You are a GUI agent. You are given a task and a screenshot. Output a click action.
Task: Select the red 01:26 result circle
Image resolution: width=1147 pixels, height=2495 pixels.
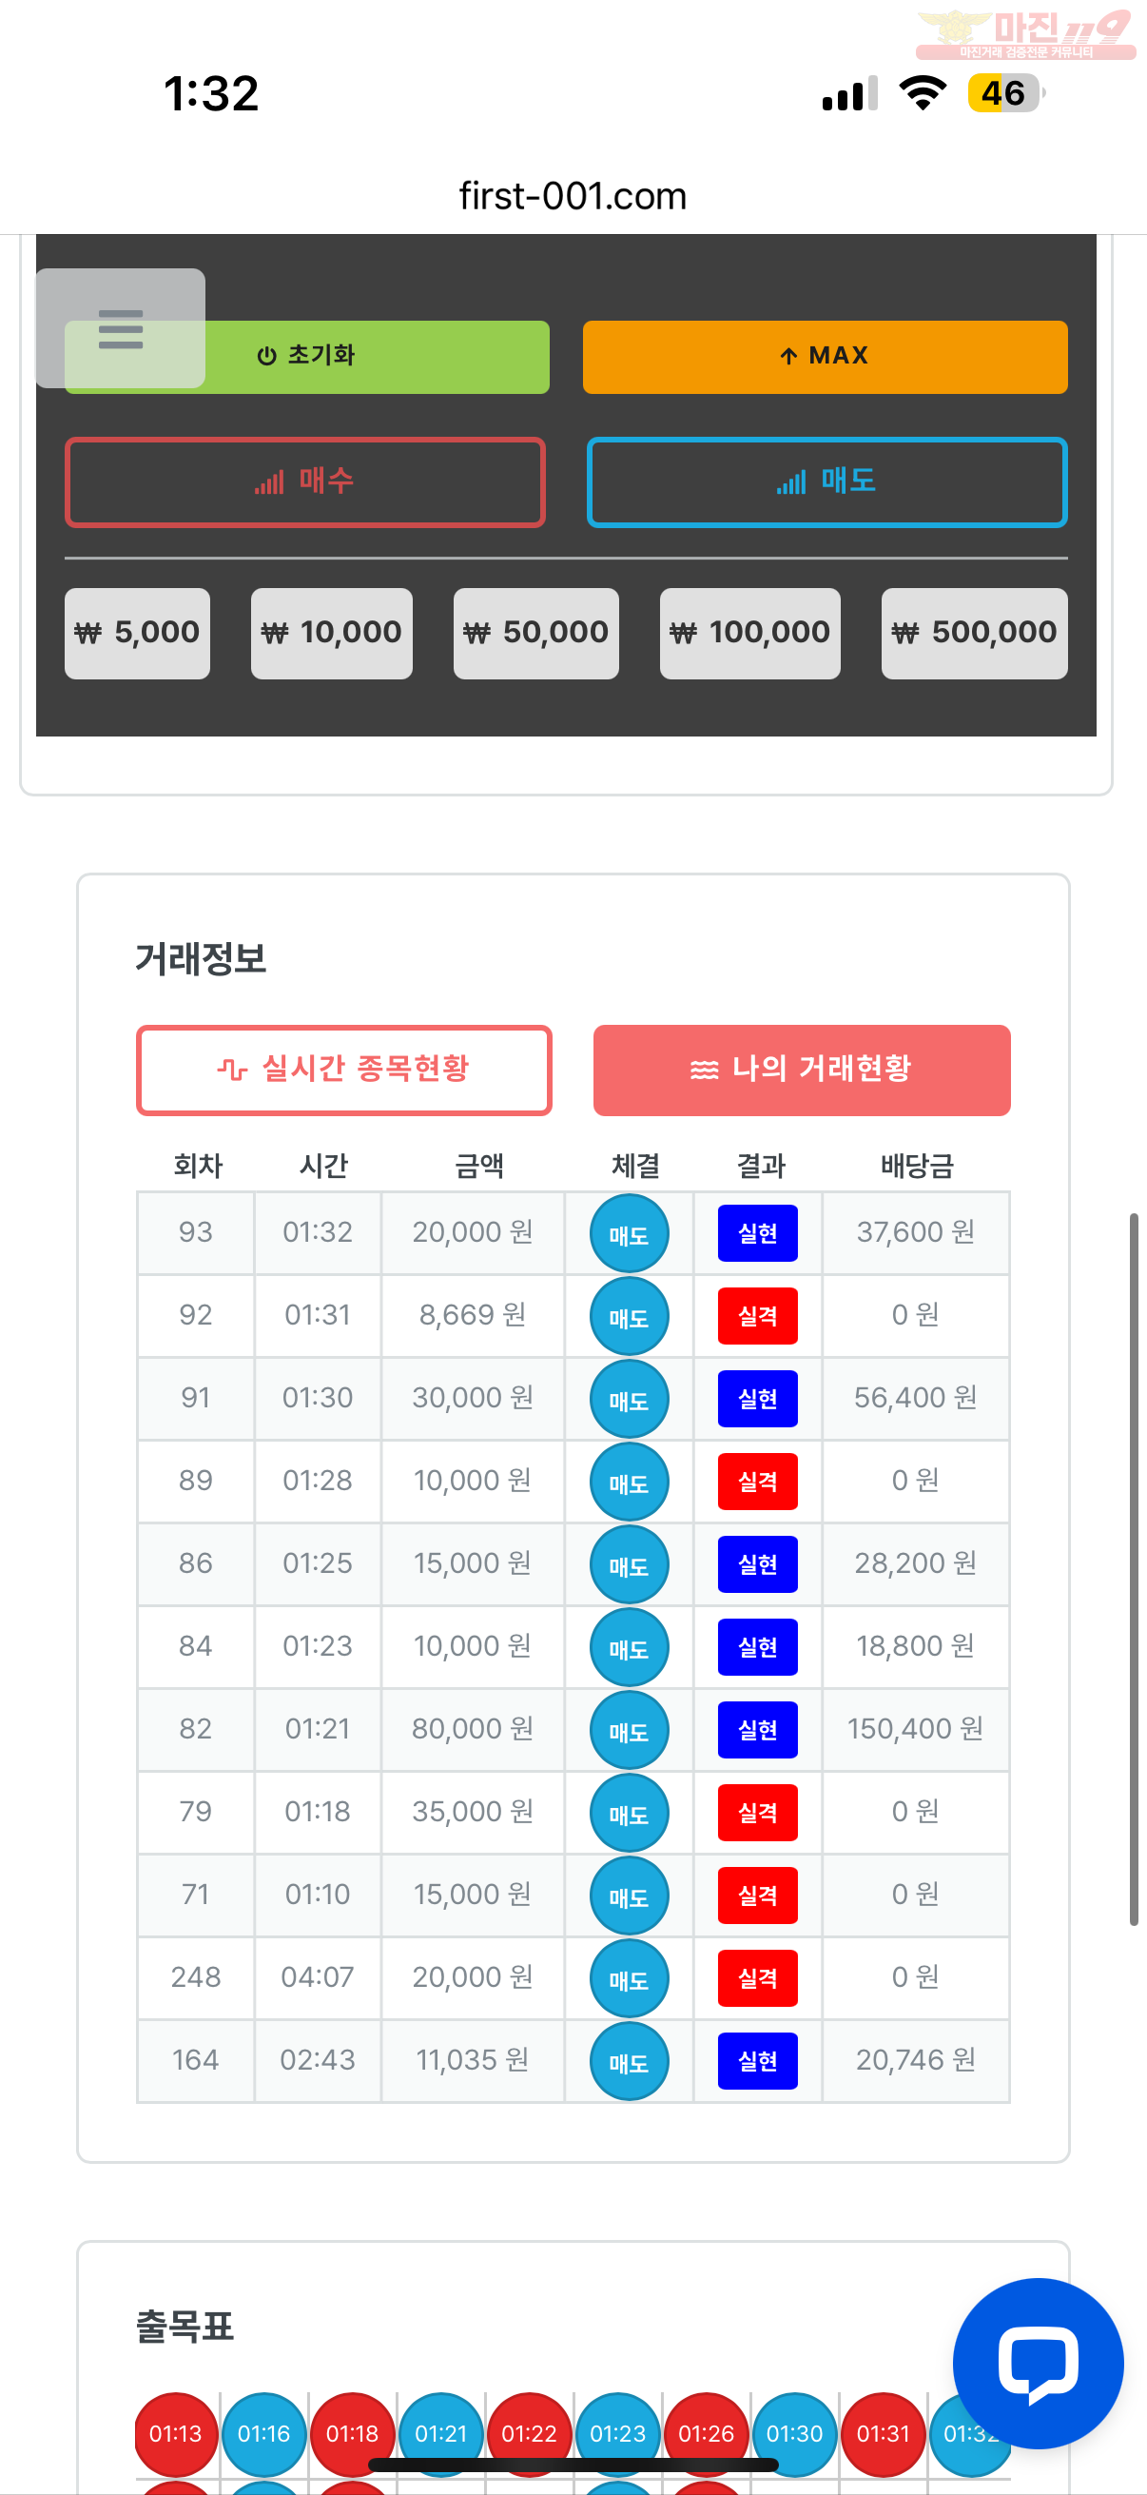(707, 2434)
